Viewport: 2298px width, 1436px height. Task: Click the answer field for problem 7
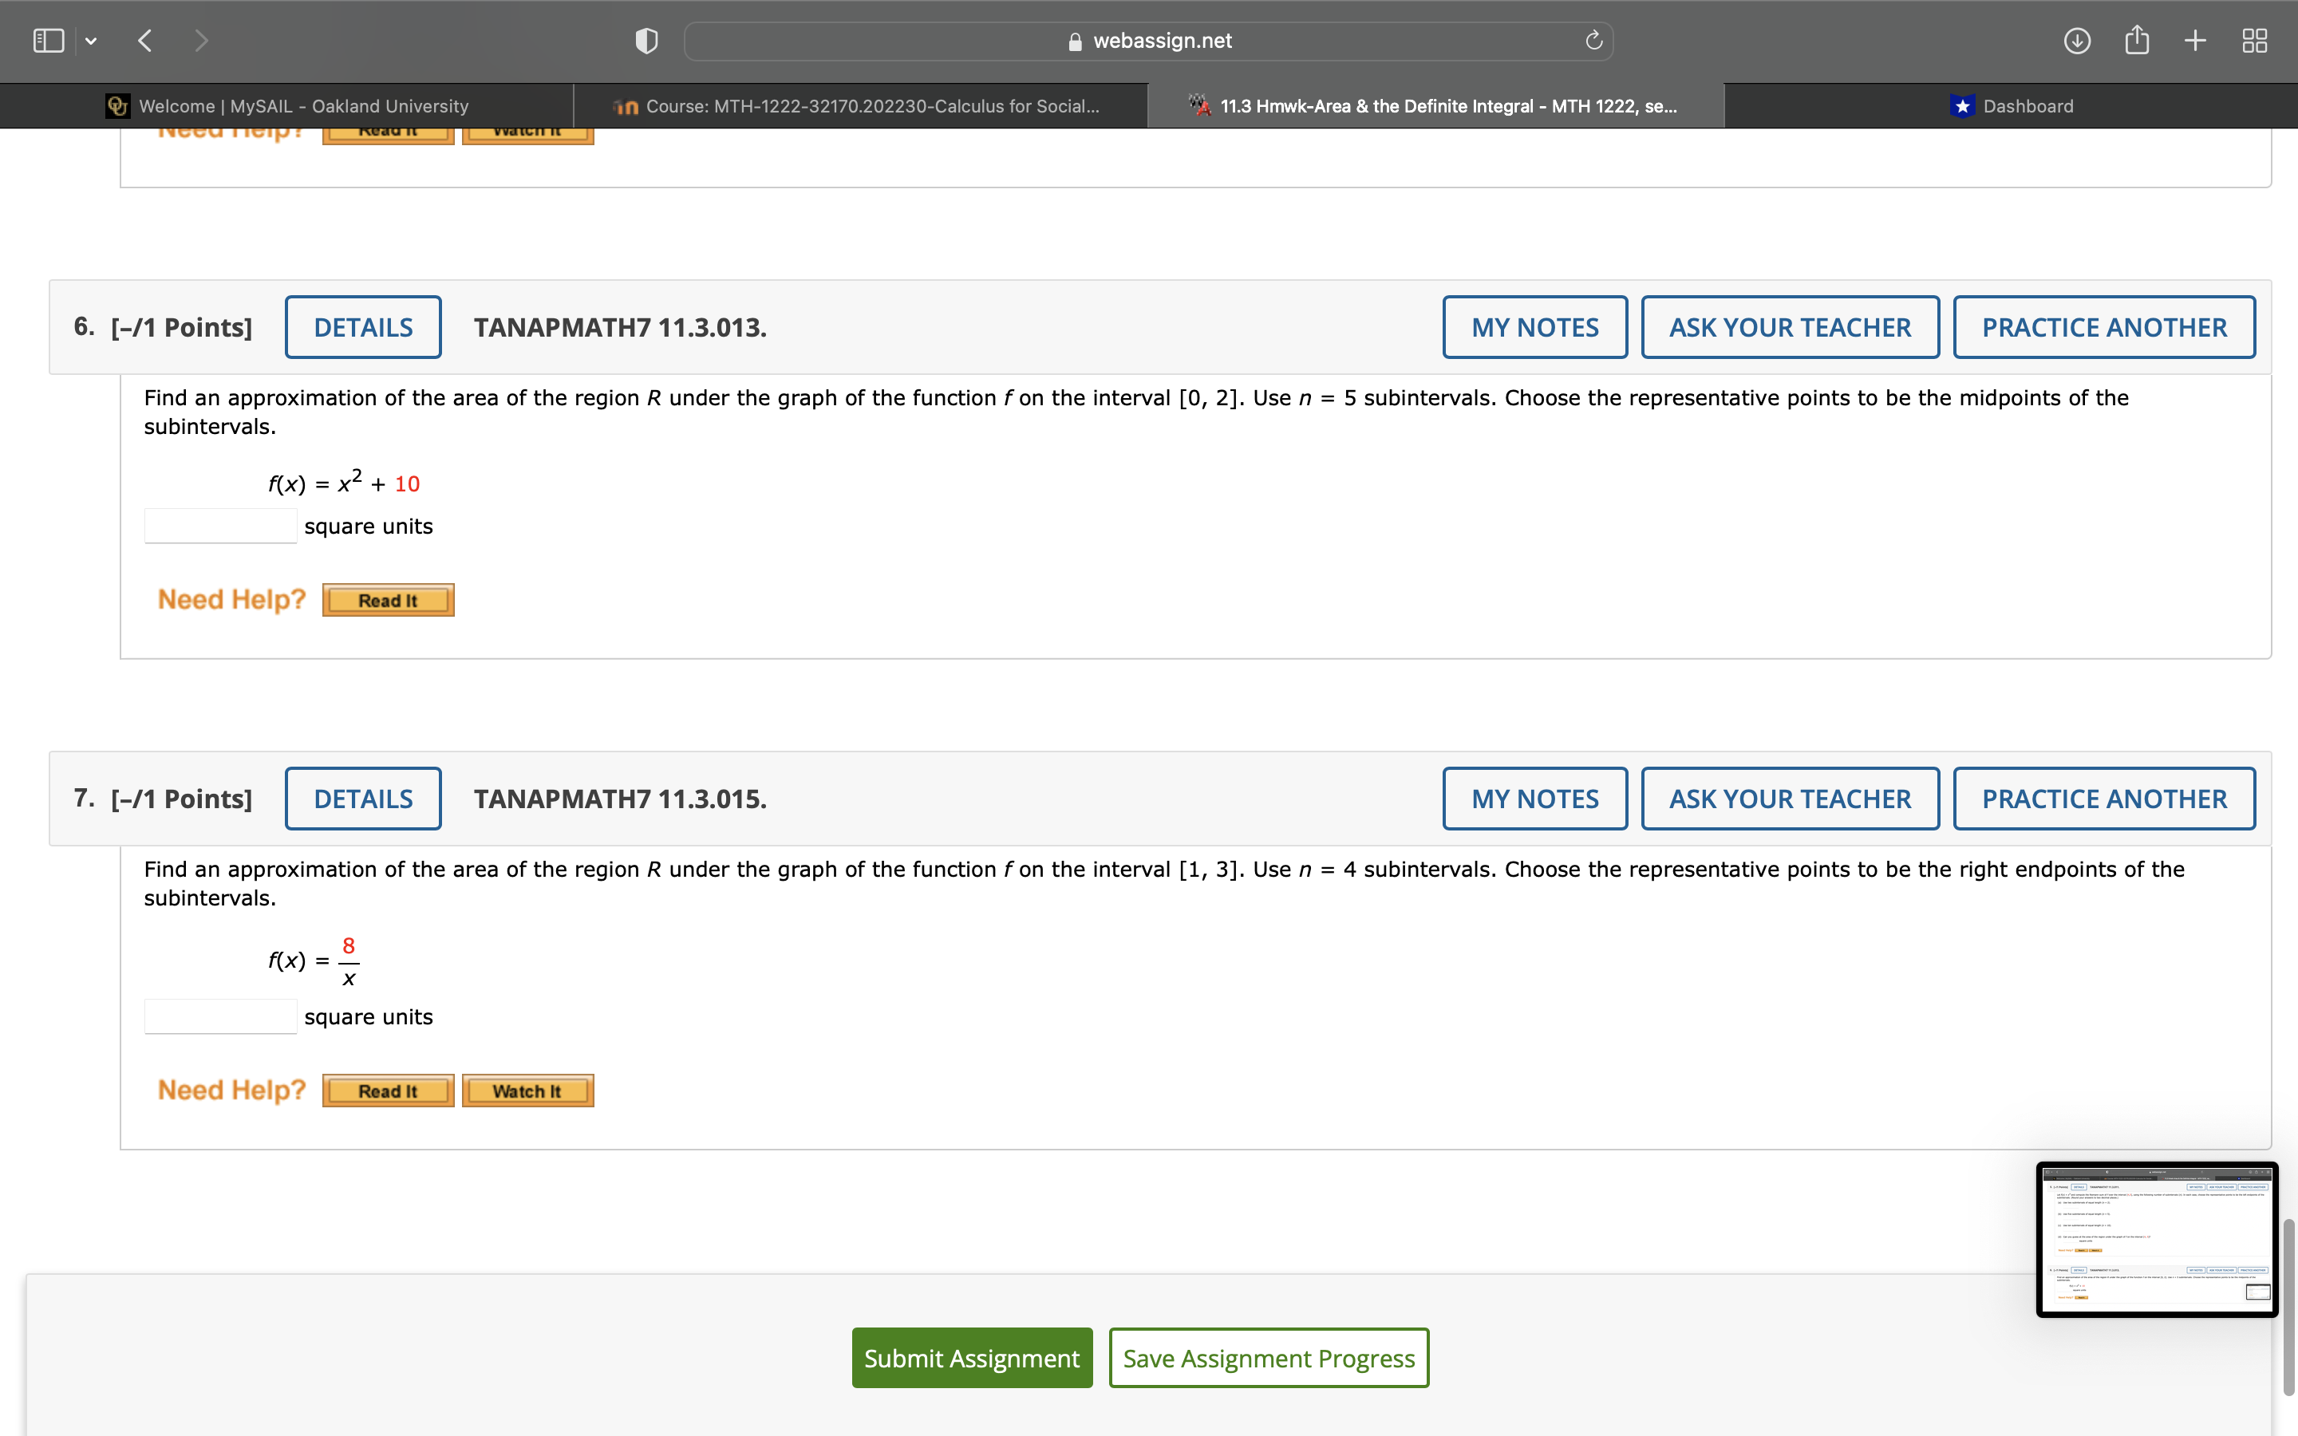click(219, 1016)
